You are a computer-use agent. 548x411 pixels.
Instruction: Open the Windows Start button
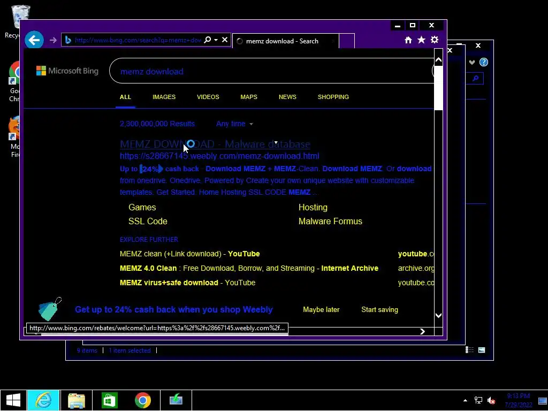pyautogui.click(x=13, y=400)
